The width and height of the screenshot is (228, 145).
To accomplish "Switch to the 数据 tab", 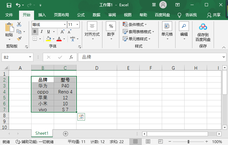I will pyautogui.click(x=97, y=15).
